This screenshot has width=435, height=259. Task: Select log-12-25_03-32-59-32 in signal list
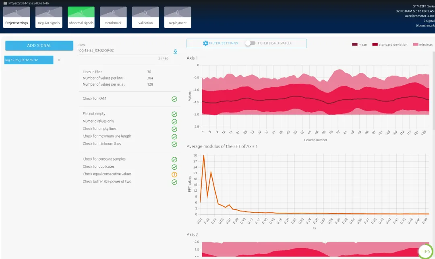[29, 60]
